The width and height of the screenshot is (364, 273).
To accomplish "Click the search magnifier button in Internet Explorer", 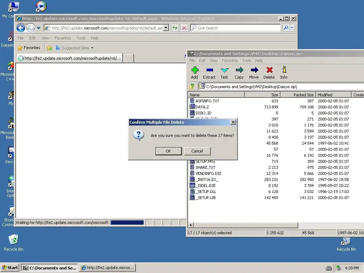I will [x=286, y=28].
